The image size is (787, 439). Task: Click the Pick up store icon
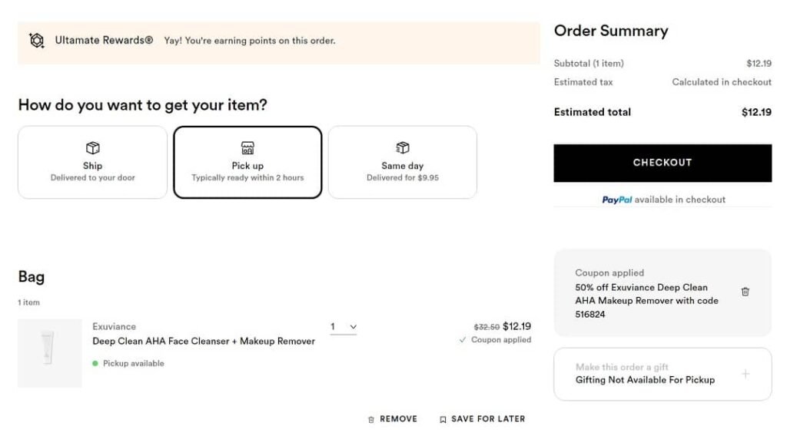tap(247, 148)
